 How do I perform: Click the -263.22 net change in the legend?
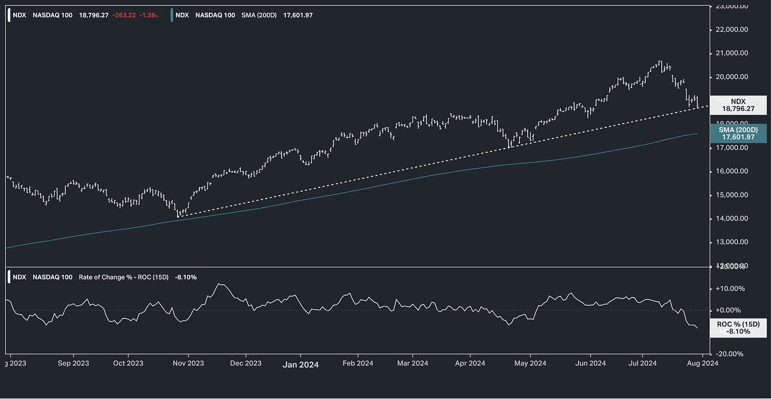(x=125, y=15)
